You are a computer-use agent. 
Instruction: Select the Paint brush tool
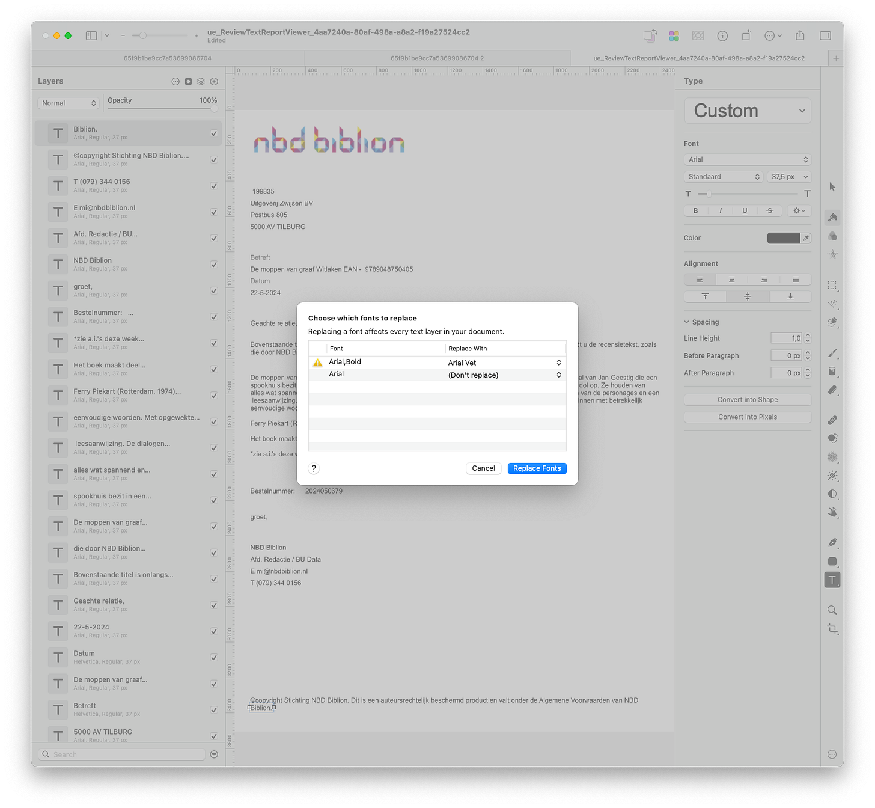coord(832,353)
